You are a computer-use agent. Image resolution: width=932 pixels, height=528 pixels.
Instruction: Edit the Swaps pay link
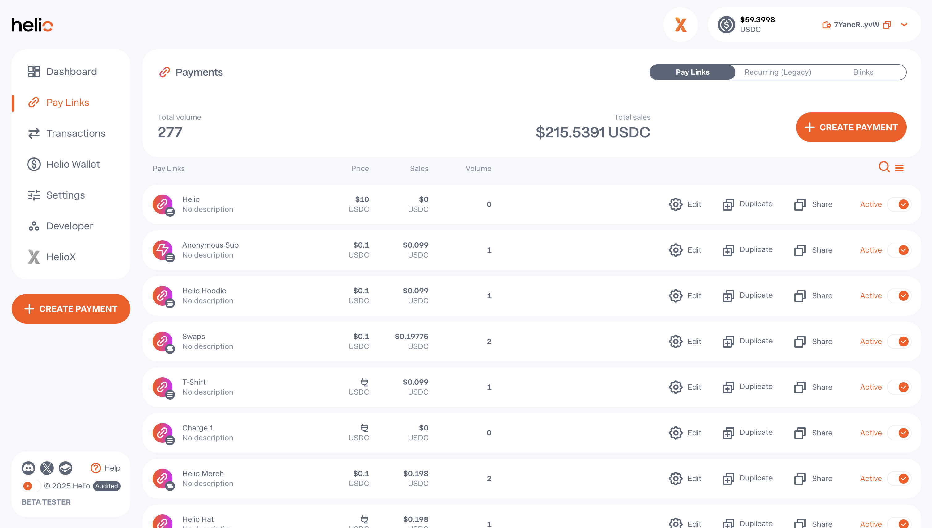coord(685,341)
